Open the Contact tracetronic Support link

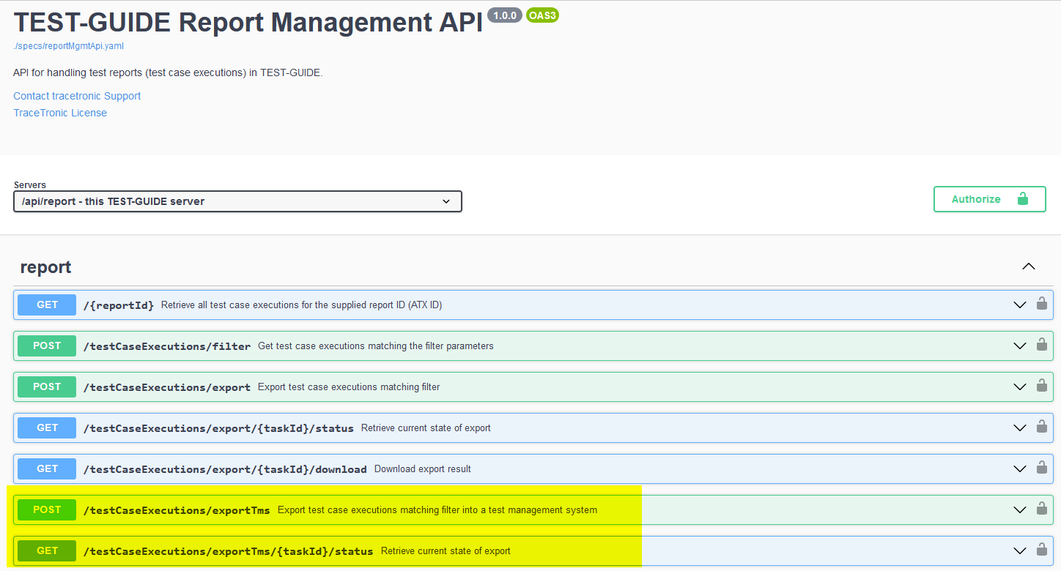[x=77, y=96]
